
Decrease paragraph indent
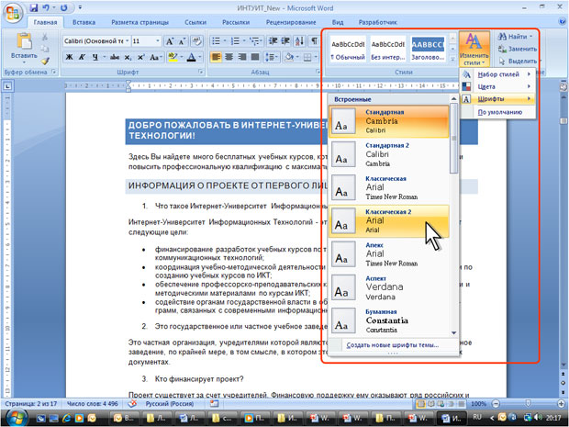click(x=273, y=40)
